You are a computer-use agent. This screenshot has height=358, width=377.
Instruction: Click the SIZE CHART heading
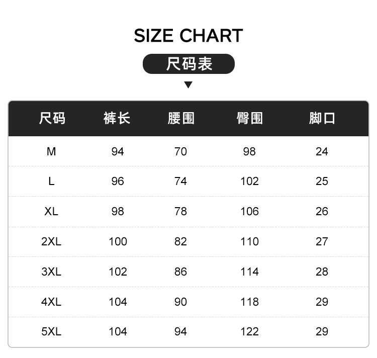[x=189, y=36]
